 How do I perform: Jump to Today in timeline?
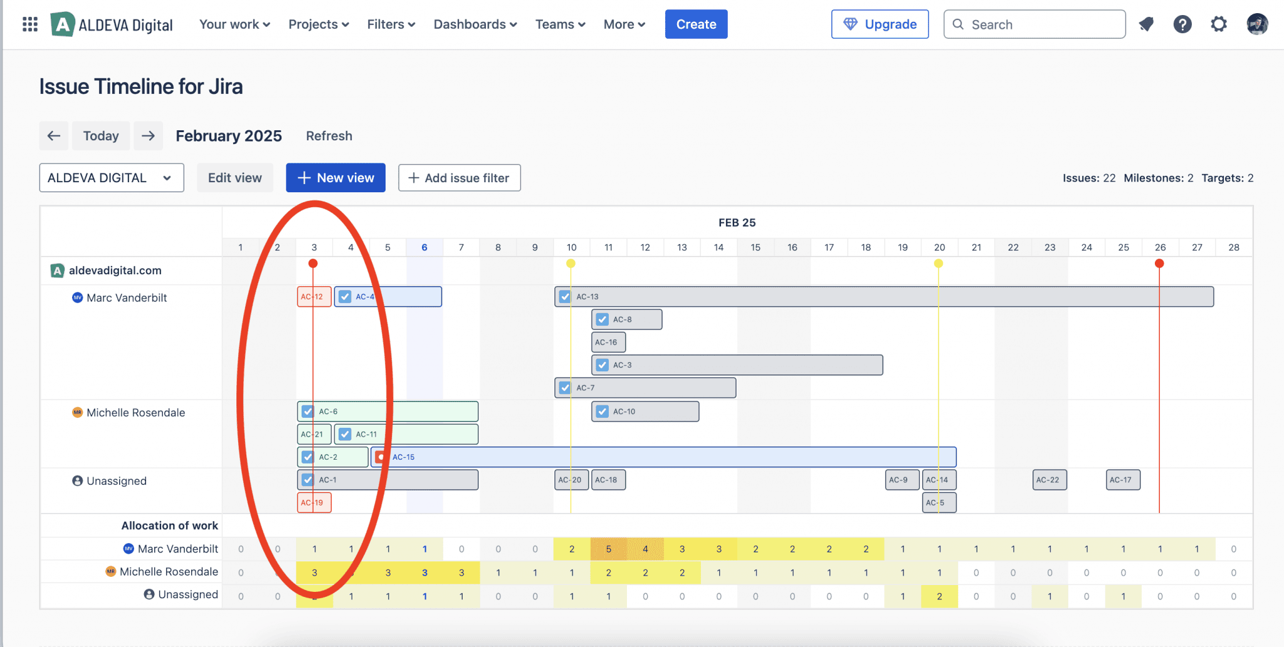pyautogui.click(x=101, y=136)
